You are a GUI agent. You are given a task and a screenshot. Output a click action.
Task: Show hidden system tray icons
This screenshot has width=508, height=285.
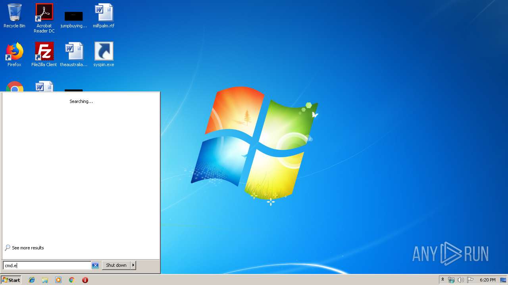tap(443, 280)
